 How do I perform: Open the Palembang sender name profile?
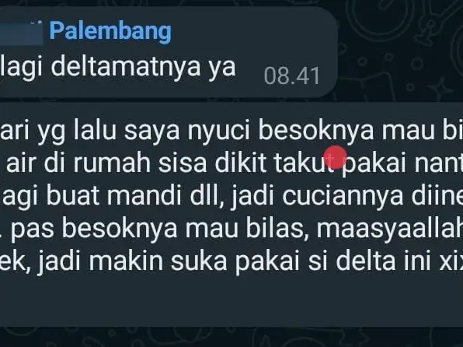click(110, 32)
